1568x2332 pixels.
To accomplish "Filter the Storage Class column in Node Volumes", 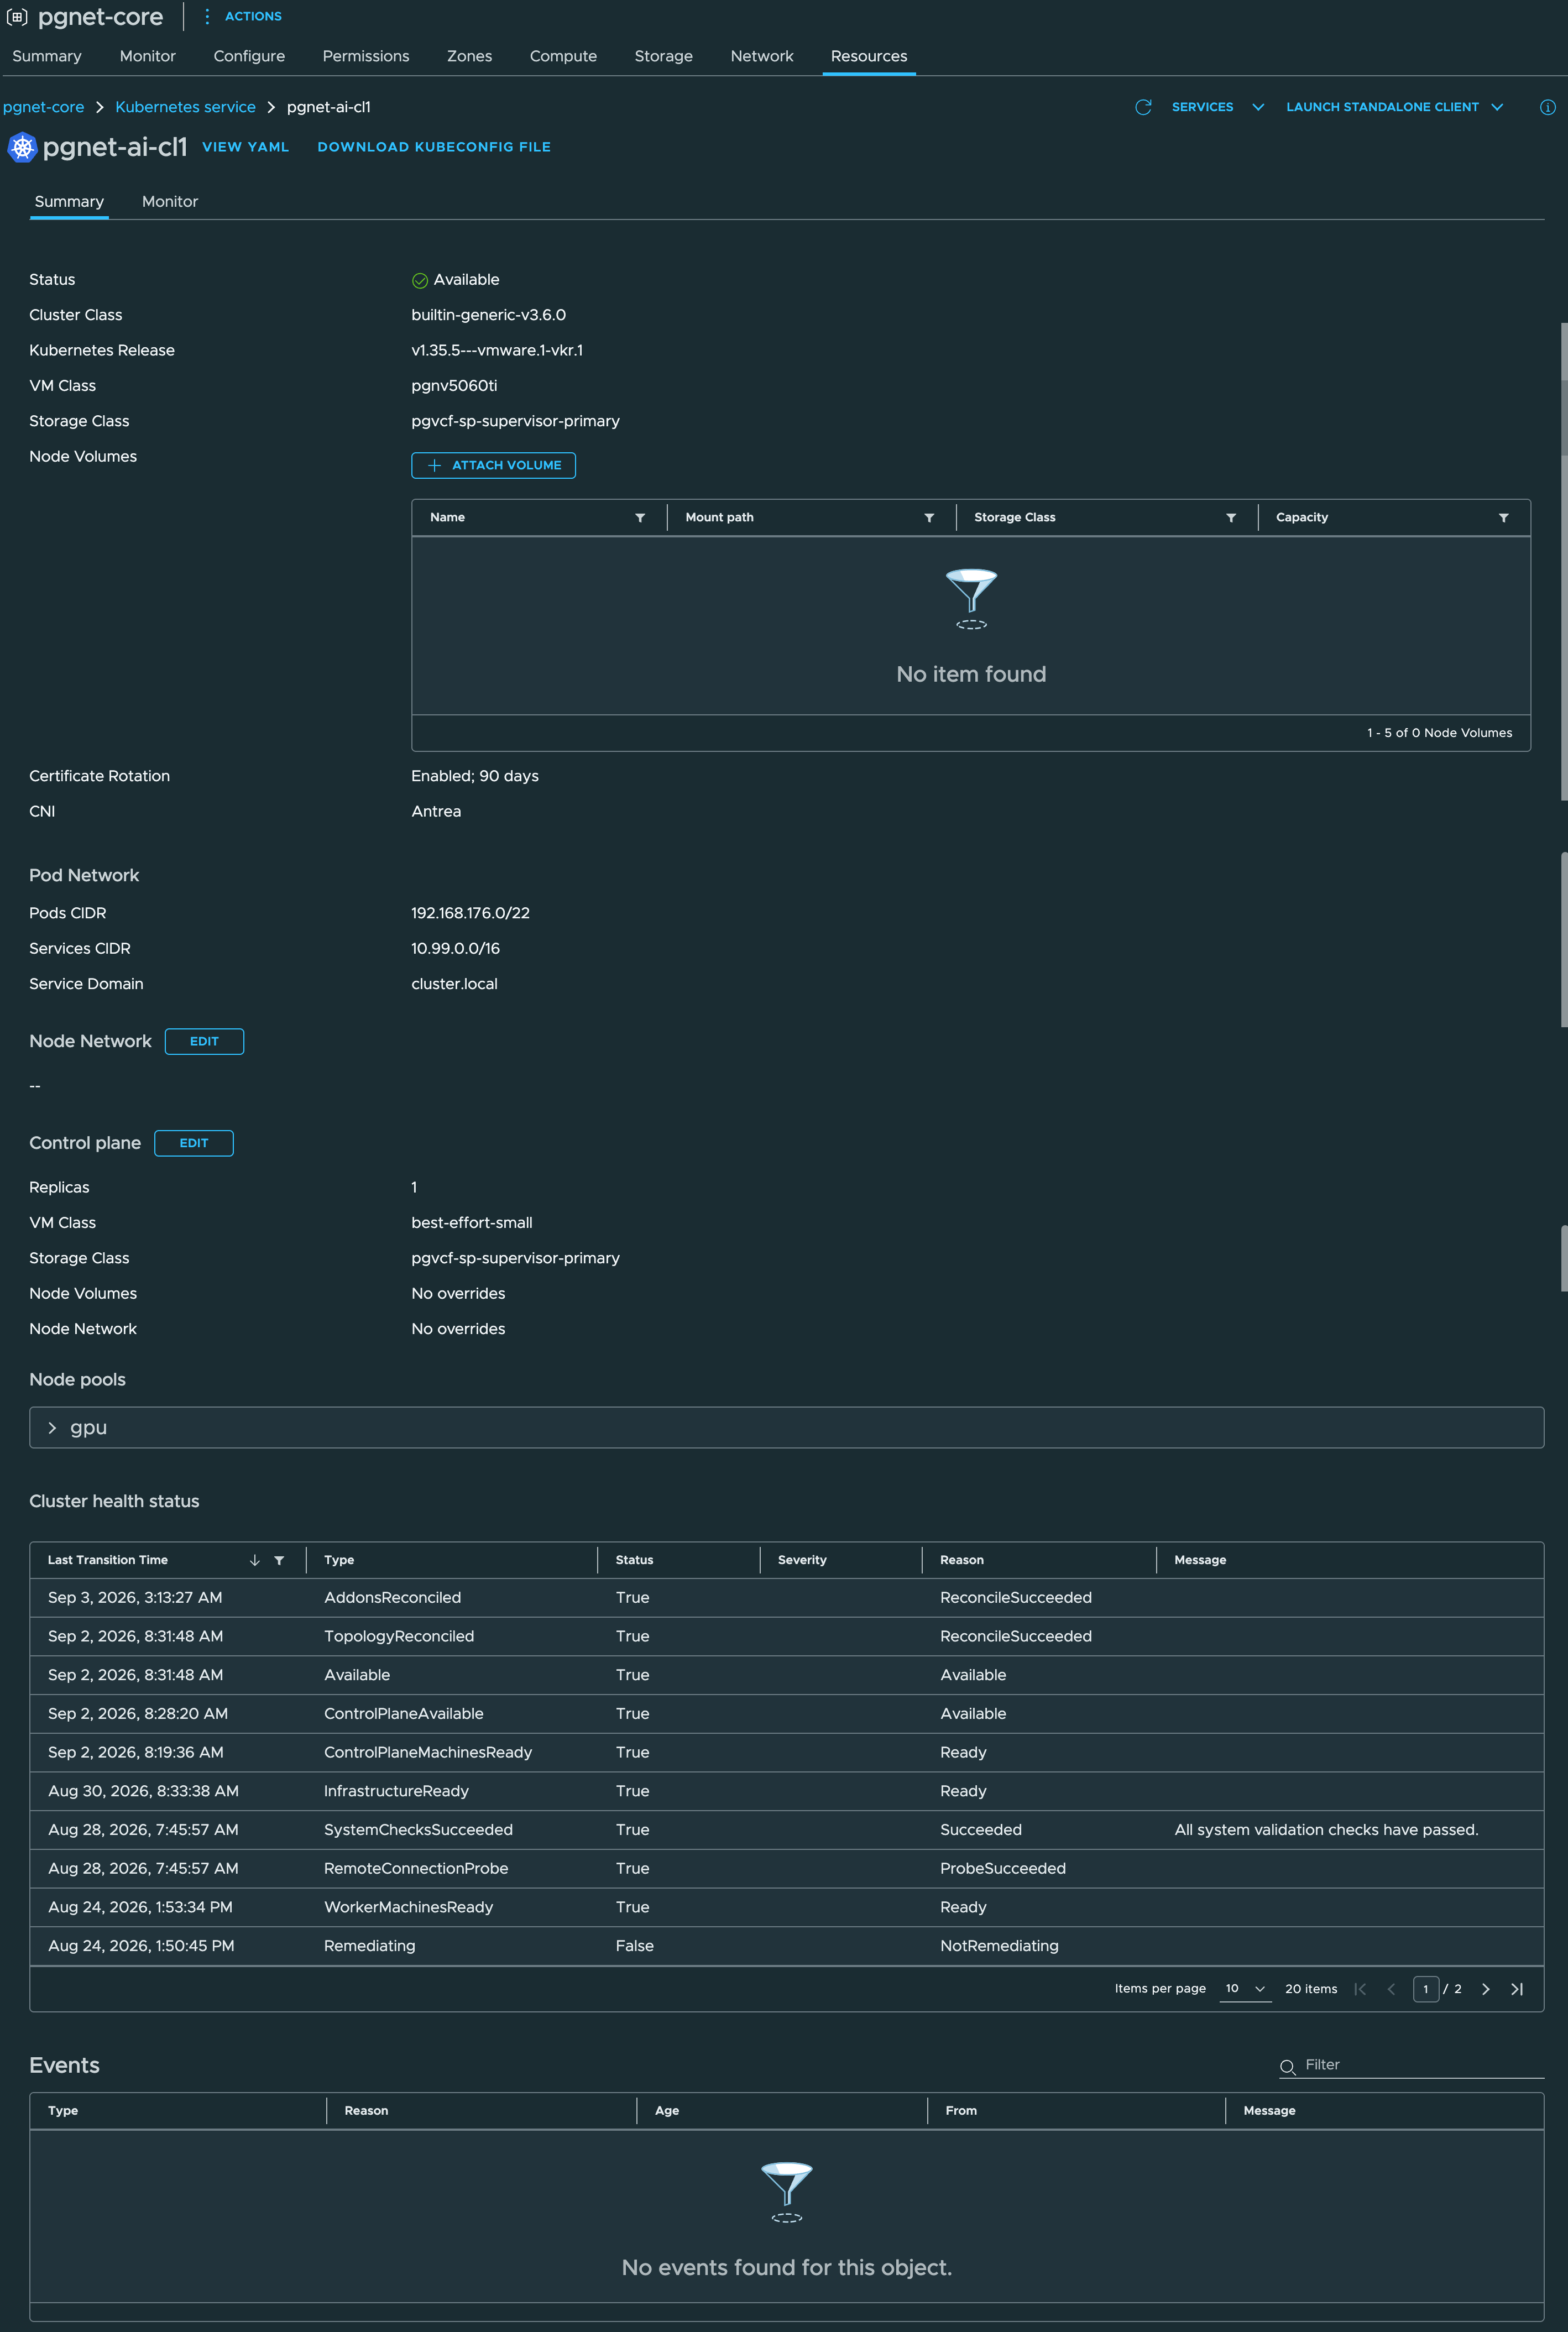I will click(1231, 518).
